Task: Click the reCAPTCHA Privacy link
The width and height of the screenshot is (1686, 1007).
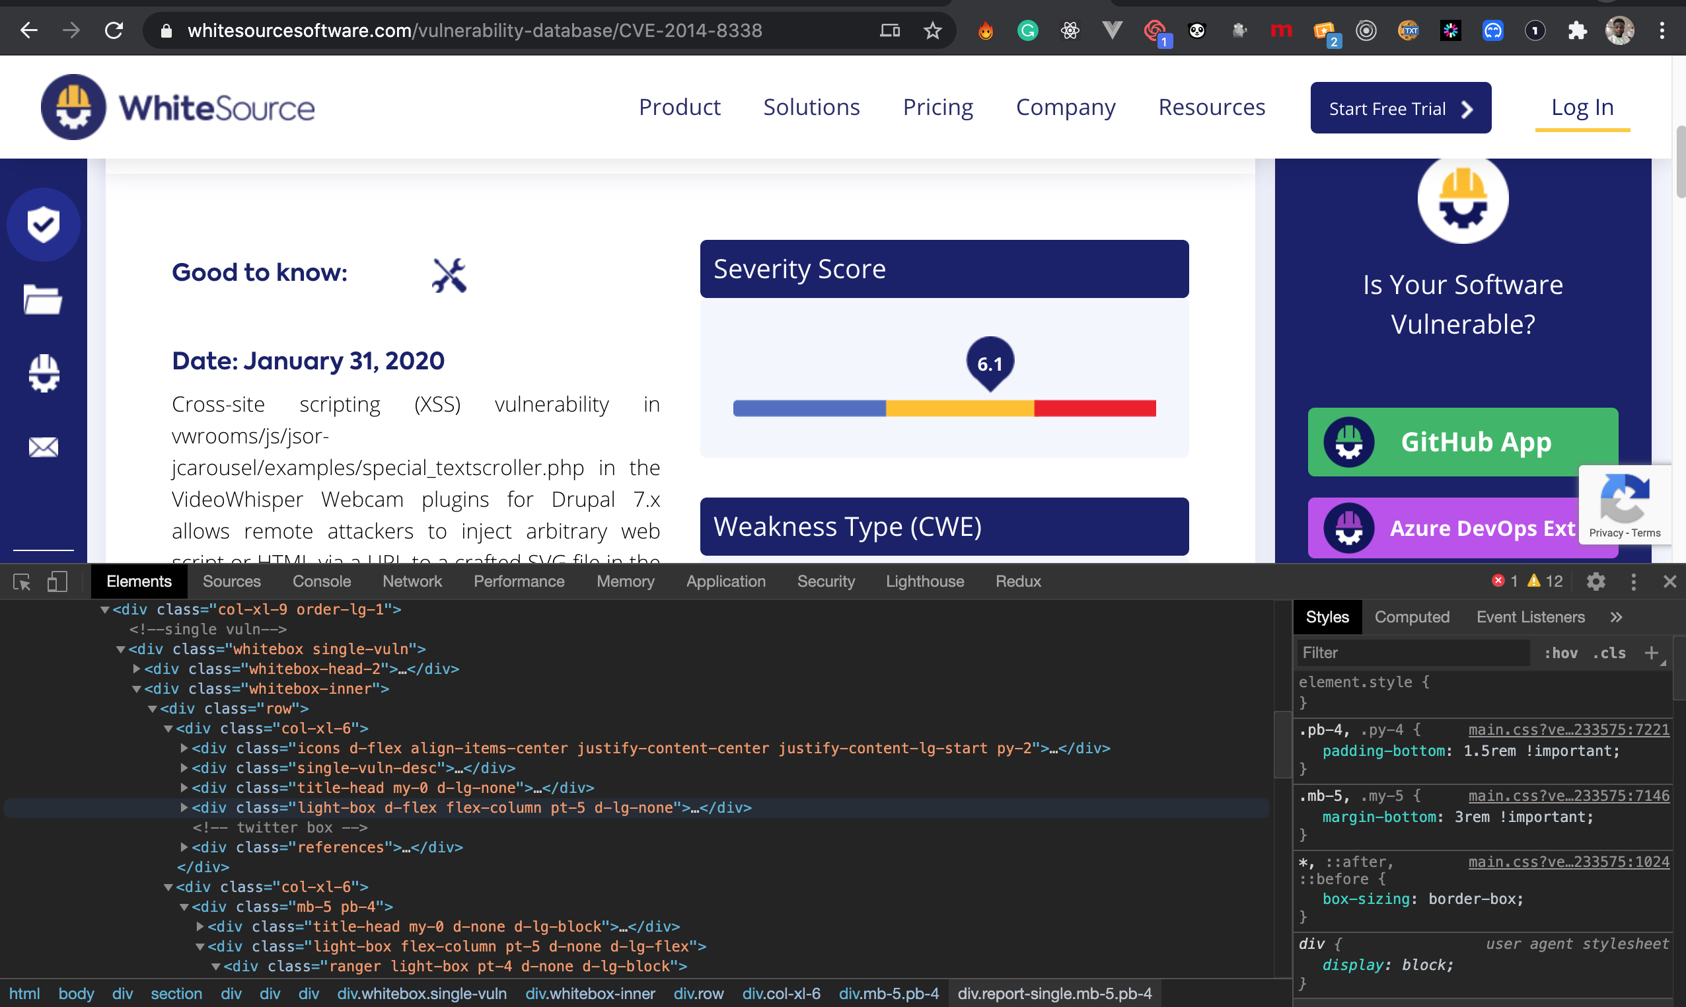Action: (x=1605, y=533)
